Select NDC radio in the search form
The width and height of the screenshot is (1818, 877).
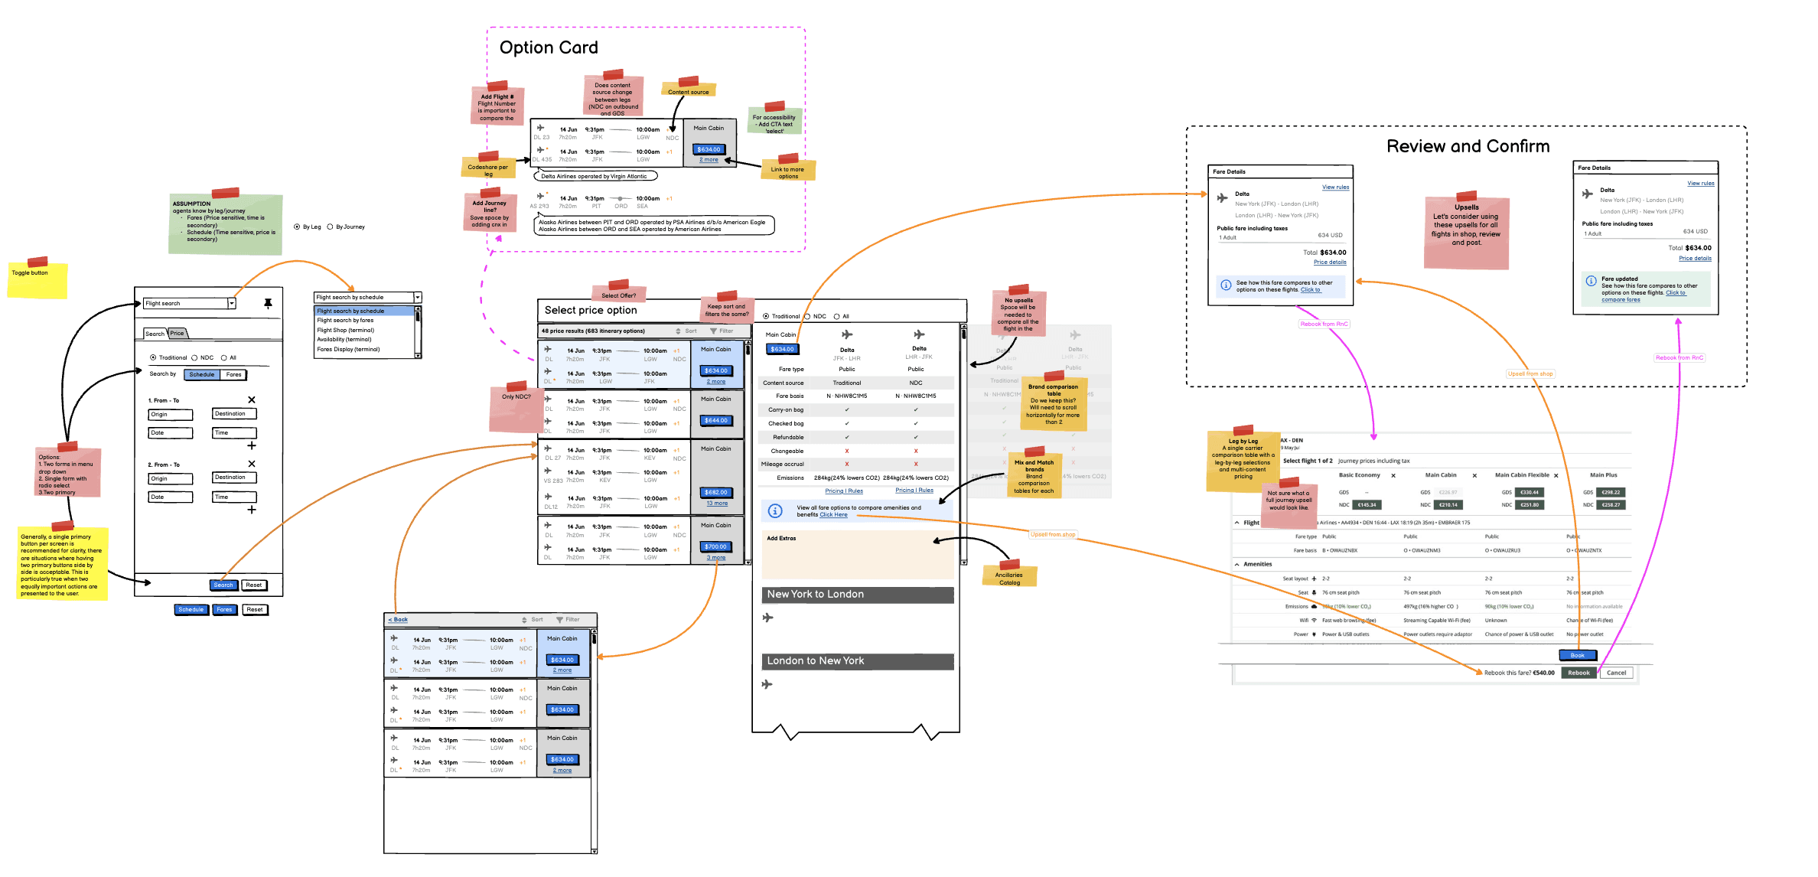[195, 357]
